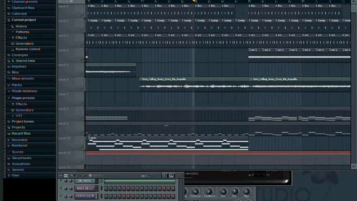
Task: Select the BASS channel button
Action: (x=85, y=189)
